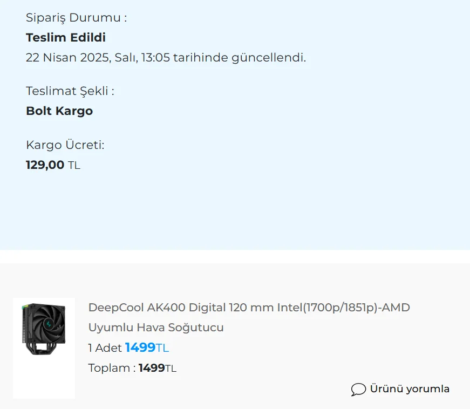
Task: Click the fan on the cooler image
Action: coord(49,325)
